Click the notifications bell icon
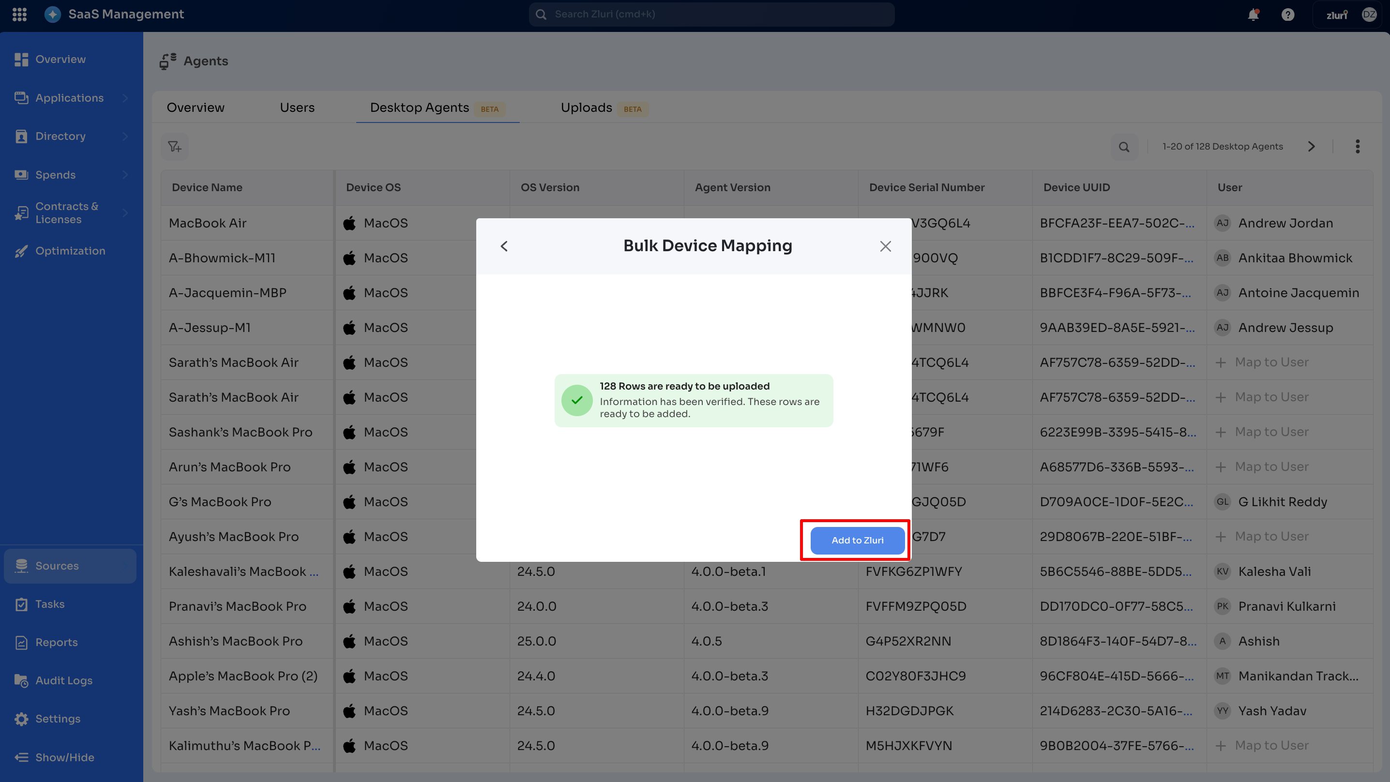This screenshot has width=1390, height=782. point(1253,15)
